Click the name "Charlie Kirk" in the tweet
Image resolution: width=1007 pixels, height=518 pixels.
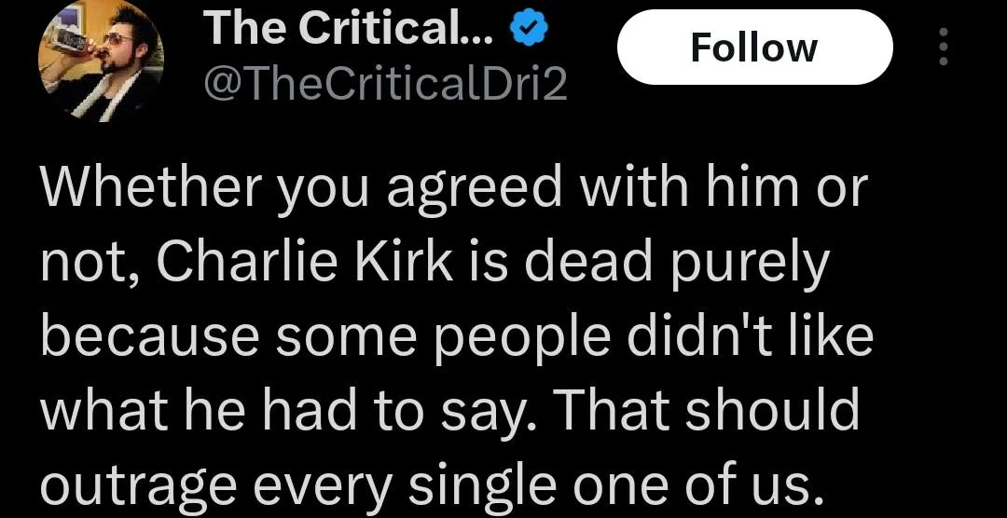point(306,265)
